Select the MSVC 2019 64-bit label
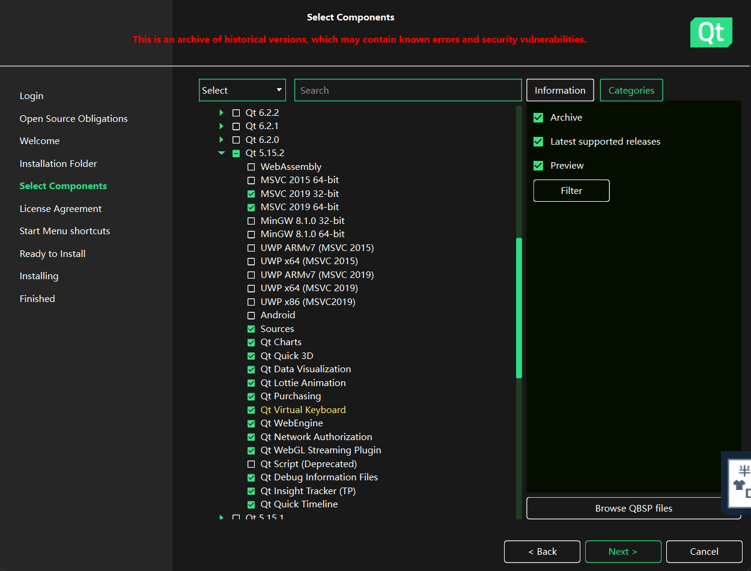This screenshot has width=751, height=571. (x=300, y=207)
